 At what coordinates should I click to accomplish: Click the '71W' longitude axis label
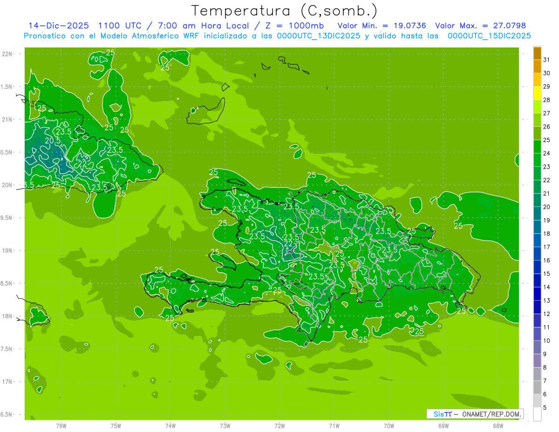coord(334,426)
